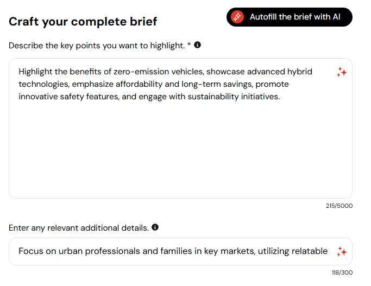Viewport: 371px width, 286px height.
Task: Click the 118/300 character counter
Action: (x=342, y=272)
